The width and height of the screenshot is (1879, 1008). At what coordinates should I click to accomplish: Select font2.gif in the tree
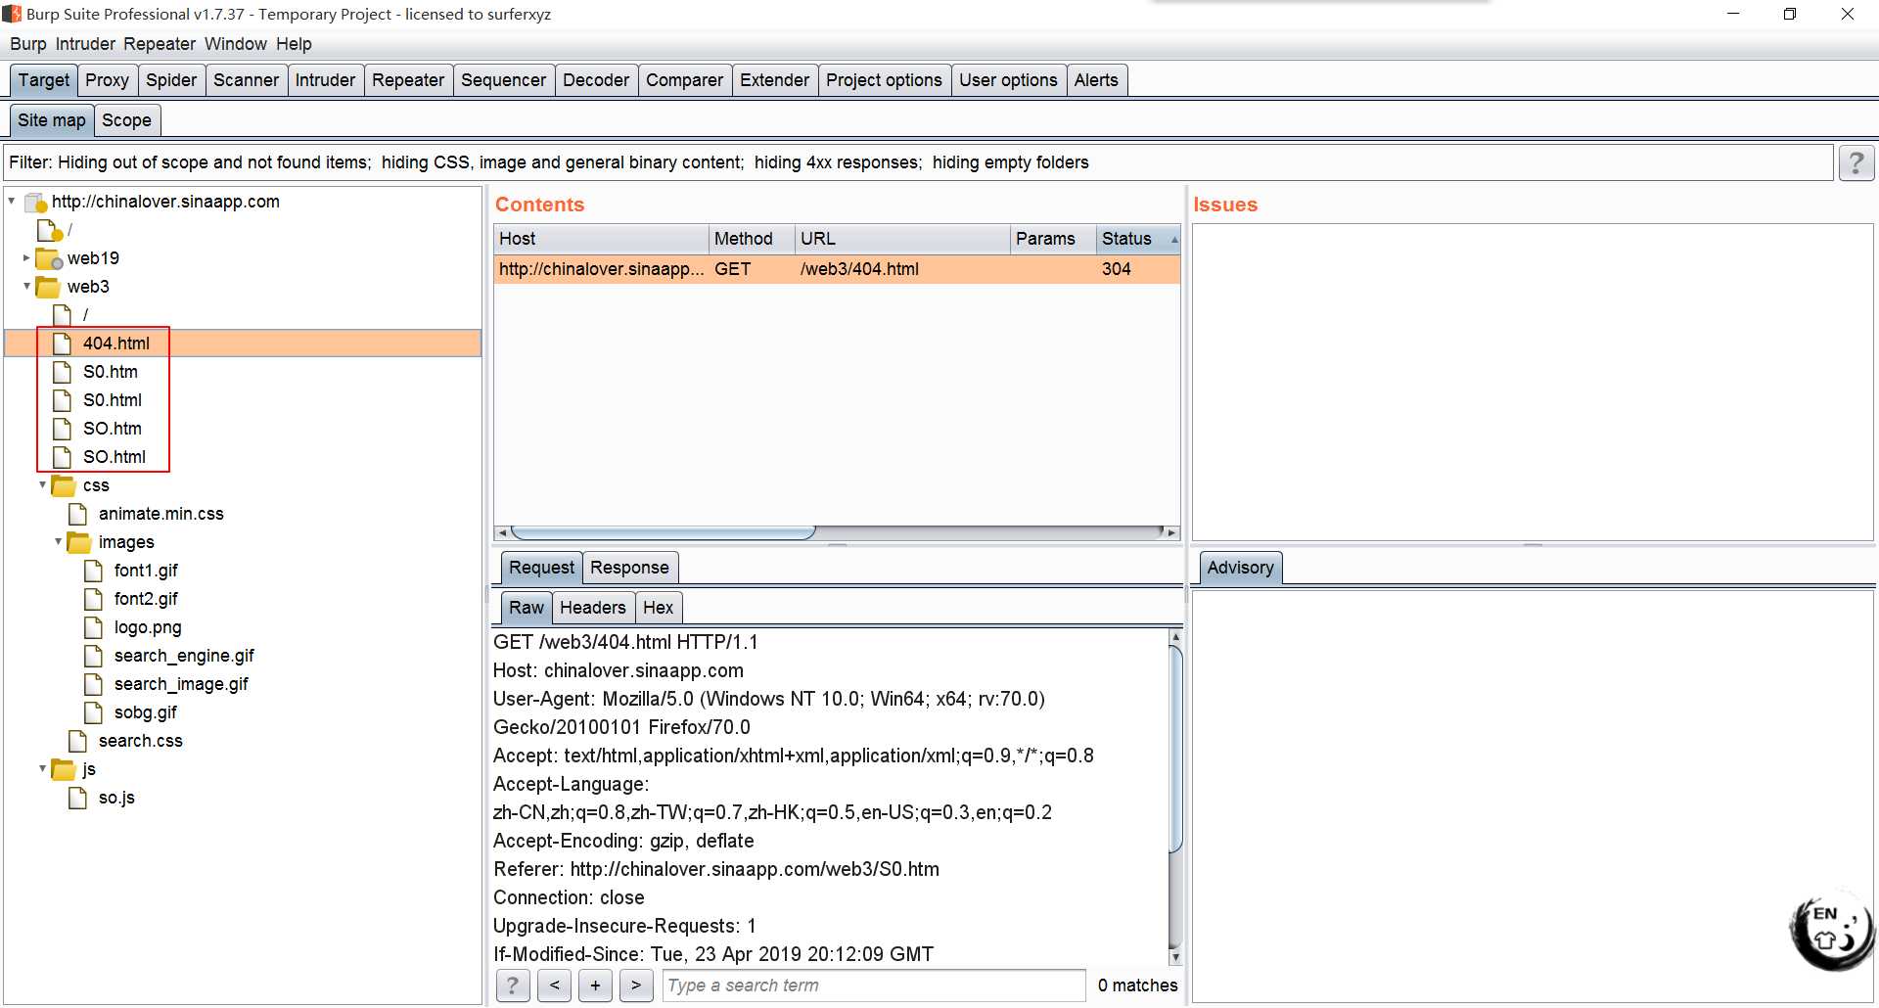[x=146, y=599]
